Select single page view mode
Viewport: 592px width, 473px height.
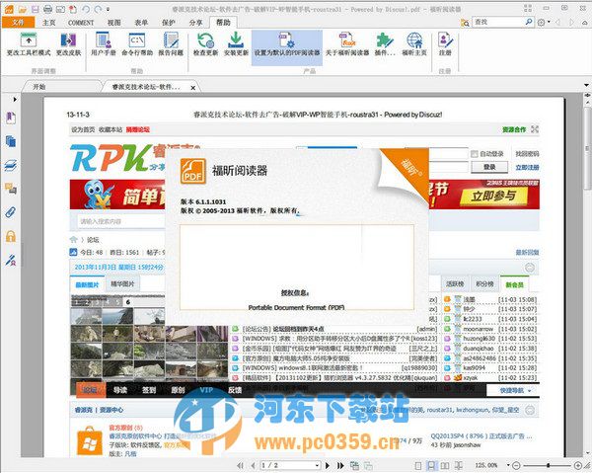tap(418, 465)
